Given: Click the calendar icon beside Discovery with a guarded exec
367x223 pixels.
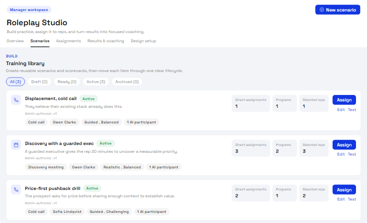Looking at the screenshot, I should [16, 145].
